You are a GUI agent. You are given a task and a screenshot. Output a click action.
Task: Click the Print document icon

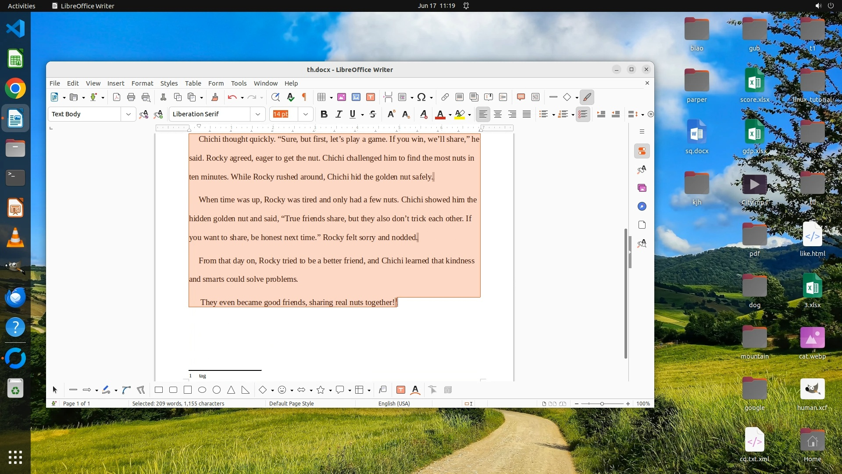[x=131, y=97]
